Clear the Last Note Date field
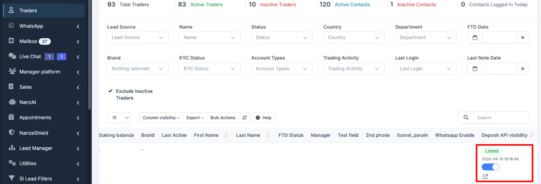 (522, 69)
